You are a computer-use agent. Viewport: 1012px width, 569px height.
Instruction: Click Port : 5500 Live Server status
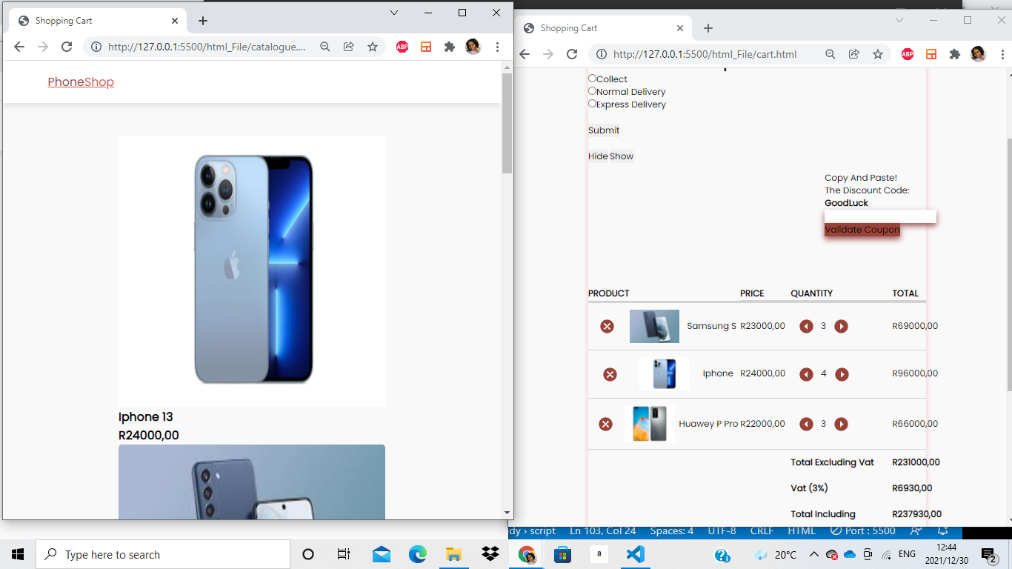point(863,531)
